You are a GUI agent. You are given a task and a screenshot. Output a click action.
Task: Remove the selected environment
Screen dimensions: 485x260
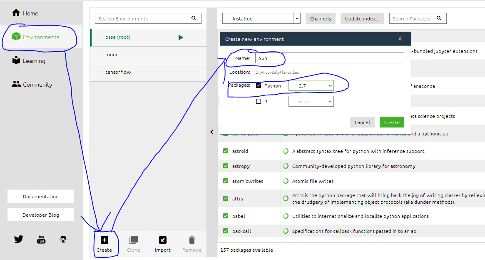coord(192,244)
